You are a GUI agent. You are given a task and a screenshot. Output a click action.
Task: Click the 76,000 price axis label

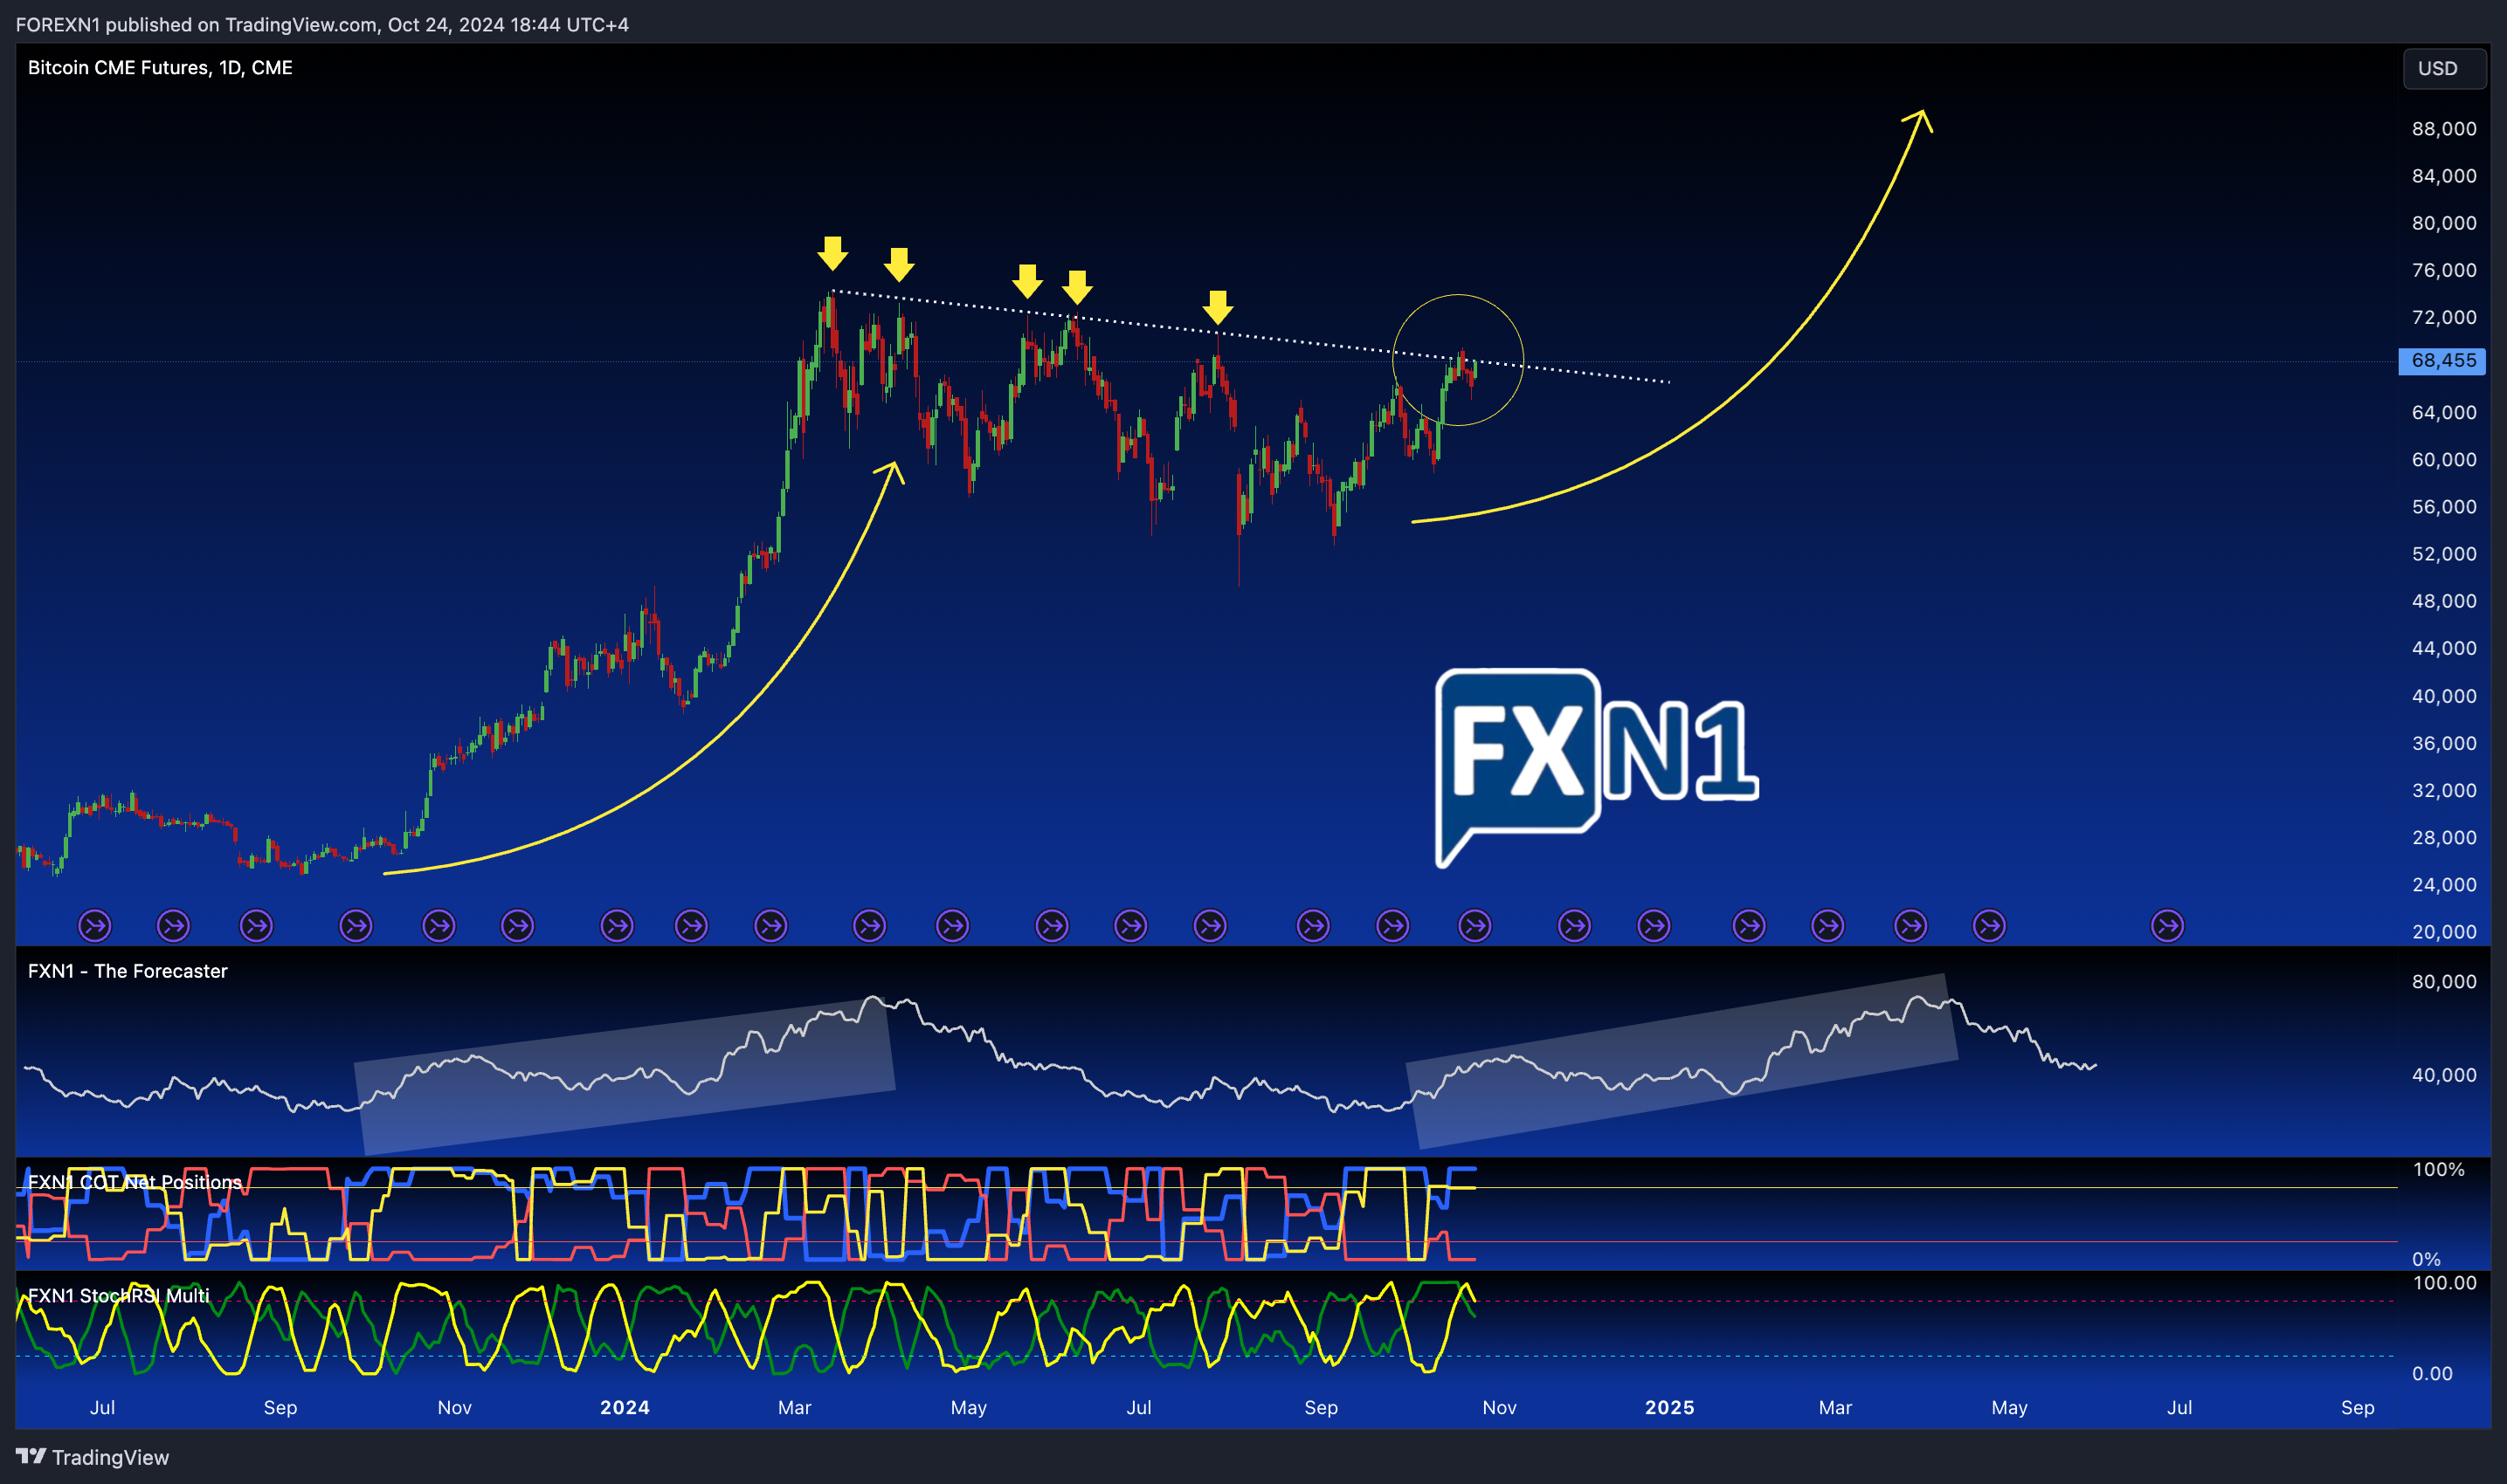2444,270
